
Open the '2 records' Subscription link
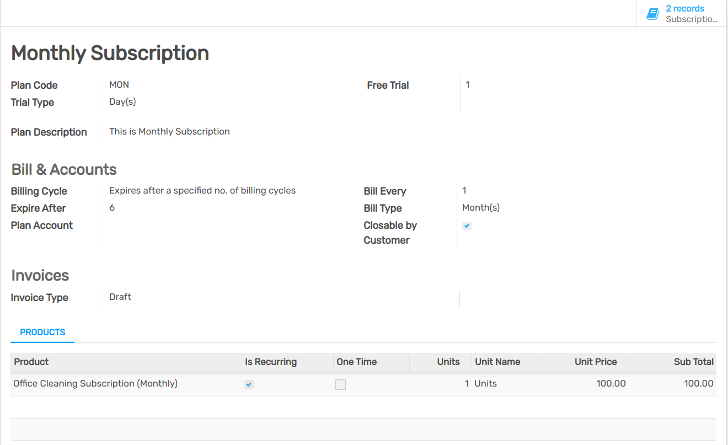(686, 8)
